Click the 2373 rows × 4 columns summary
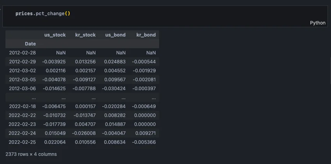Viewport: 331px width, 164px height. point(31,154)
